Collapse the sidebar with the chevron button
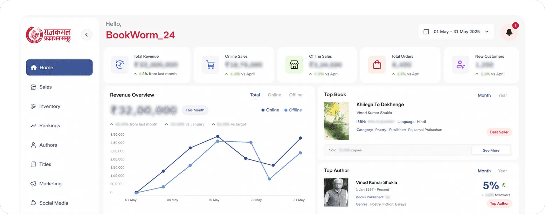 (x=87, y=35)
